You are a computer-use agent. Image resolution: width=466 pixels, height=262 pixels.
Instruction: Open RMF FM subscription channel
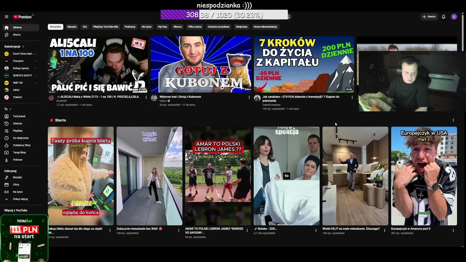tap(20, 83)
